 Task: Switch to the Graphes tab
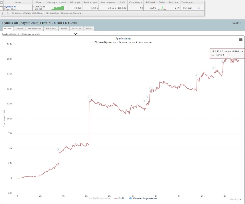coord(8,28)
